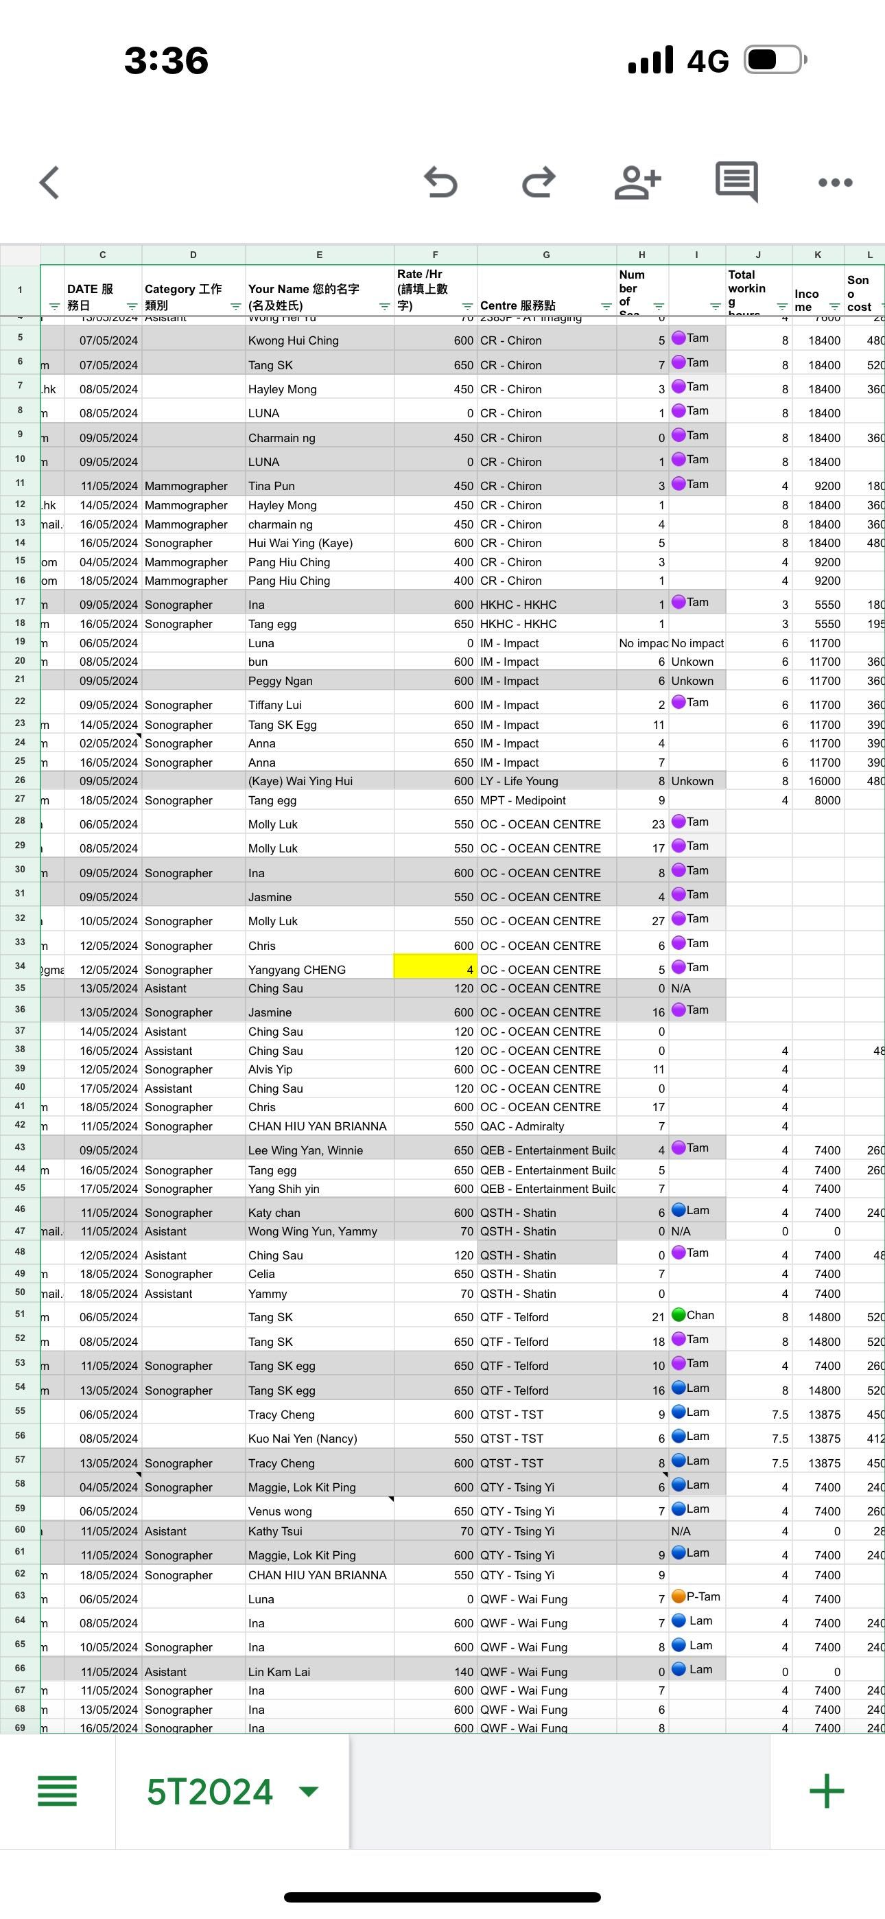Tap the back arrow icon
Viewport: 885px width, 1919px height.
[49, 183]
